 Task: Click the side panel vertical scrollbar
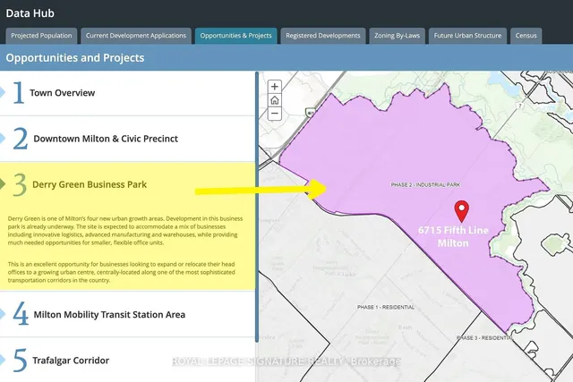[x=257, y=206]
